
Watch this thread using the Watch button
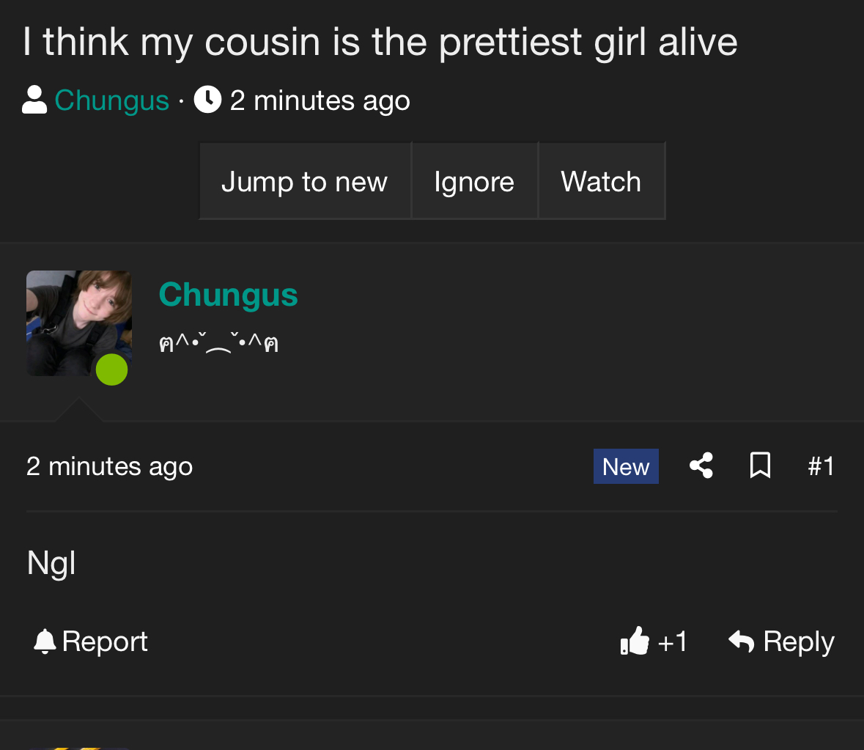[601, 181]
